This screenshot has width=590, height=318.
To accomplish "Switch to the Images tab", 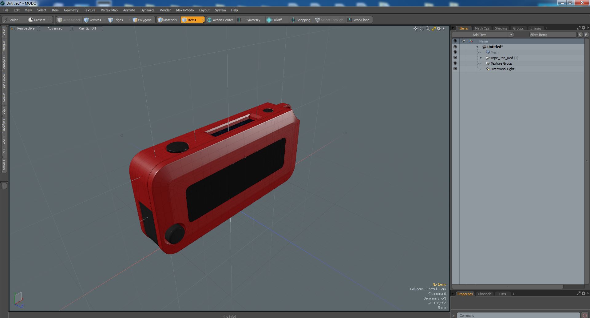I will (x=536, y=28).
